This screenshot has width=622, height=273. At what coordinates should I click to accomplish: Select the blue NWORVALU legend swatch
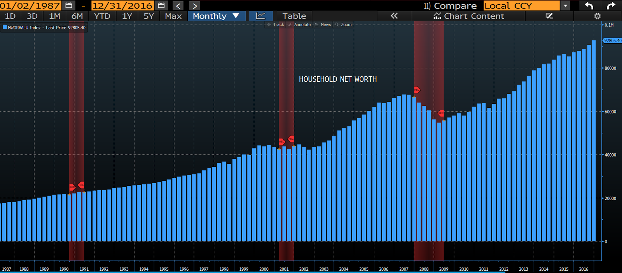[5, 28]
